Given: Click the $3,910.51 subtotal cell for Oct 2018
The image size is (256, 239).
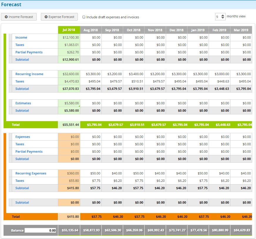Looking at the screenshot, I should tap(134, 89).
